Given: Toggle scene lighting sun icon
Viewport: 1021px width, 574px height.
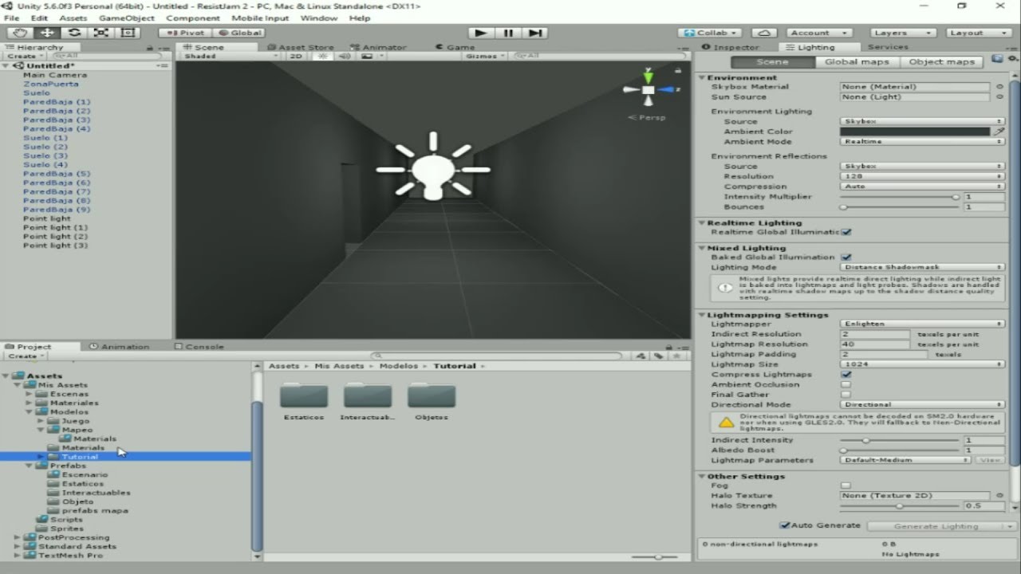Looking at the screenshot, I should coord(323,57).
